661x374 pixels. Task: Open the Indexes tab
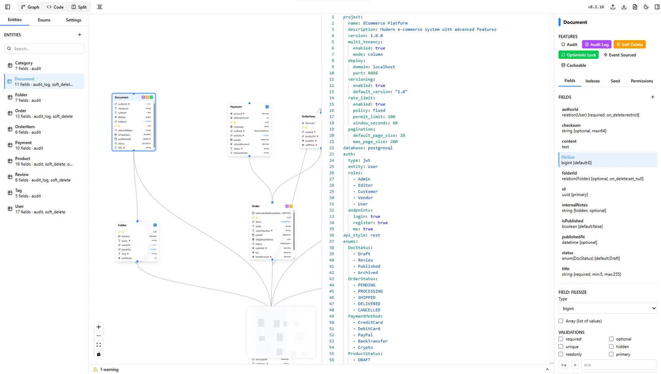point(592,81)
